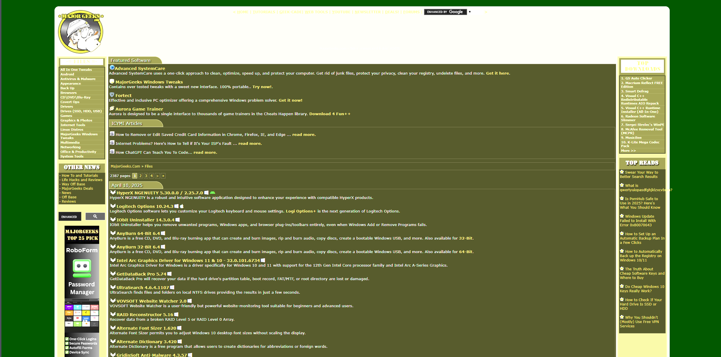Viewport: 721px width, 357px height.
Task: Open the System Tools category
Action: tap(72, 156)
